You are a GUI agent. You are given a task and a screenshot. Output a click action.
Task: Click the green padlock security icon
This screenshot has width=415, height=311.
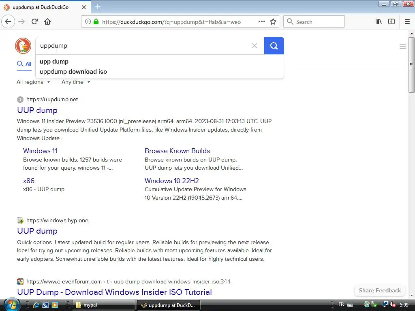tap(96, 22)
